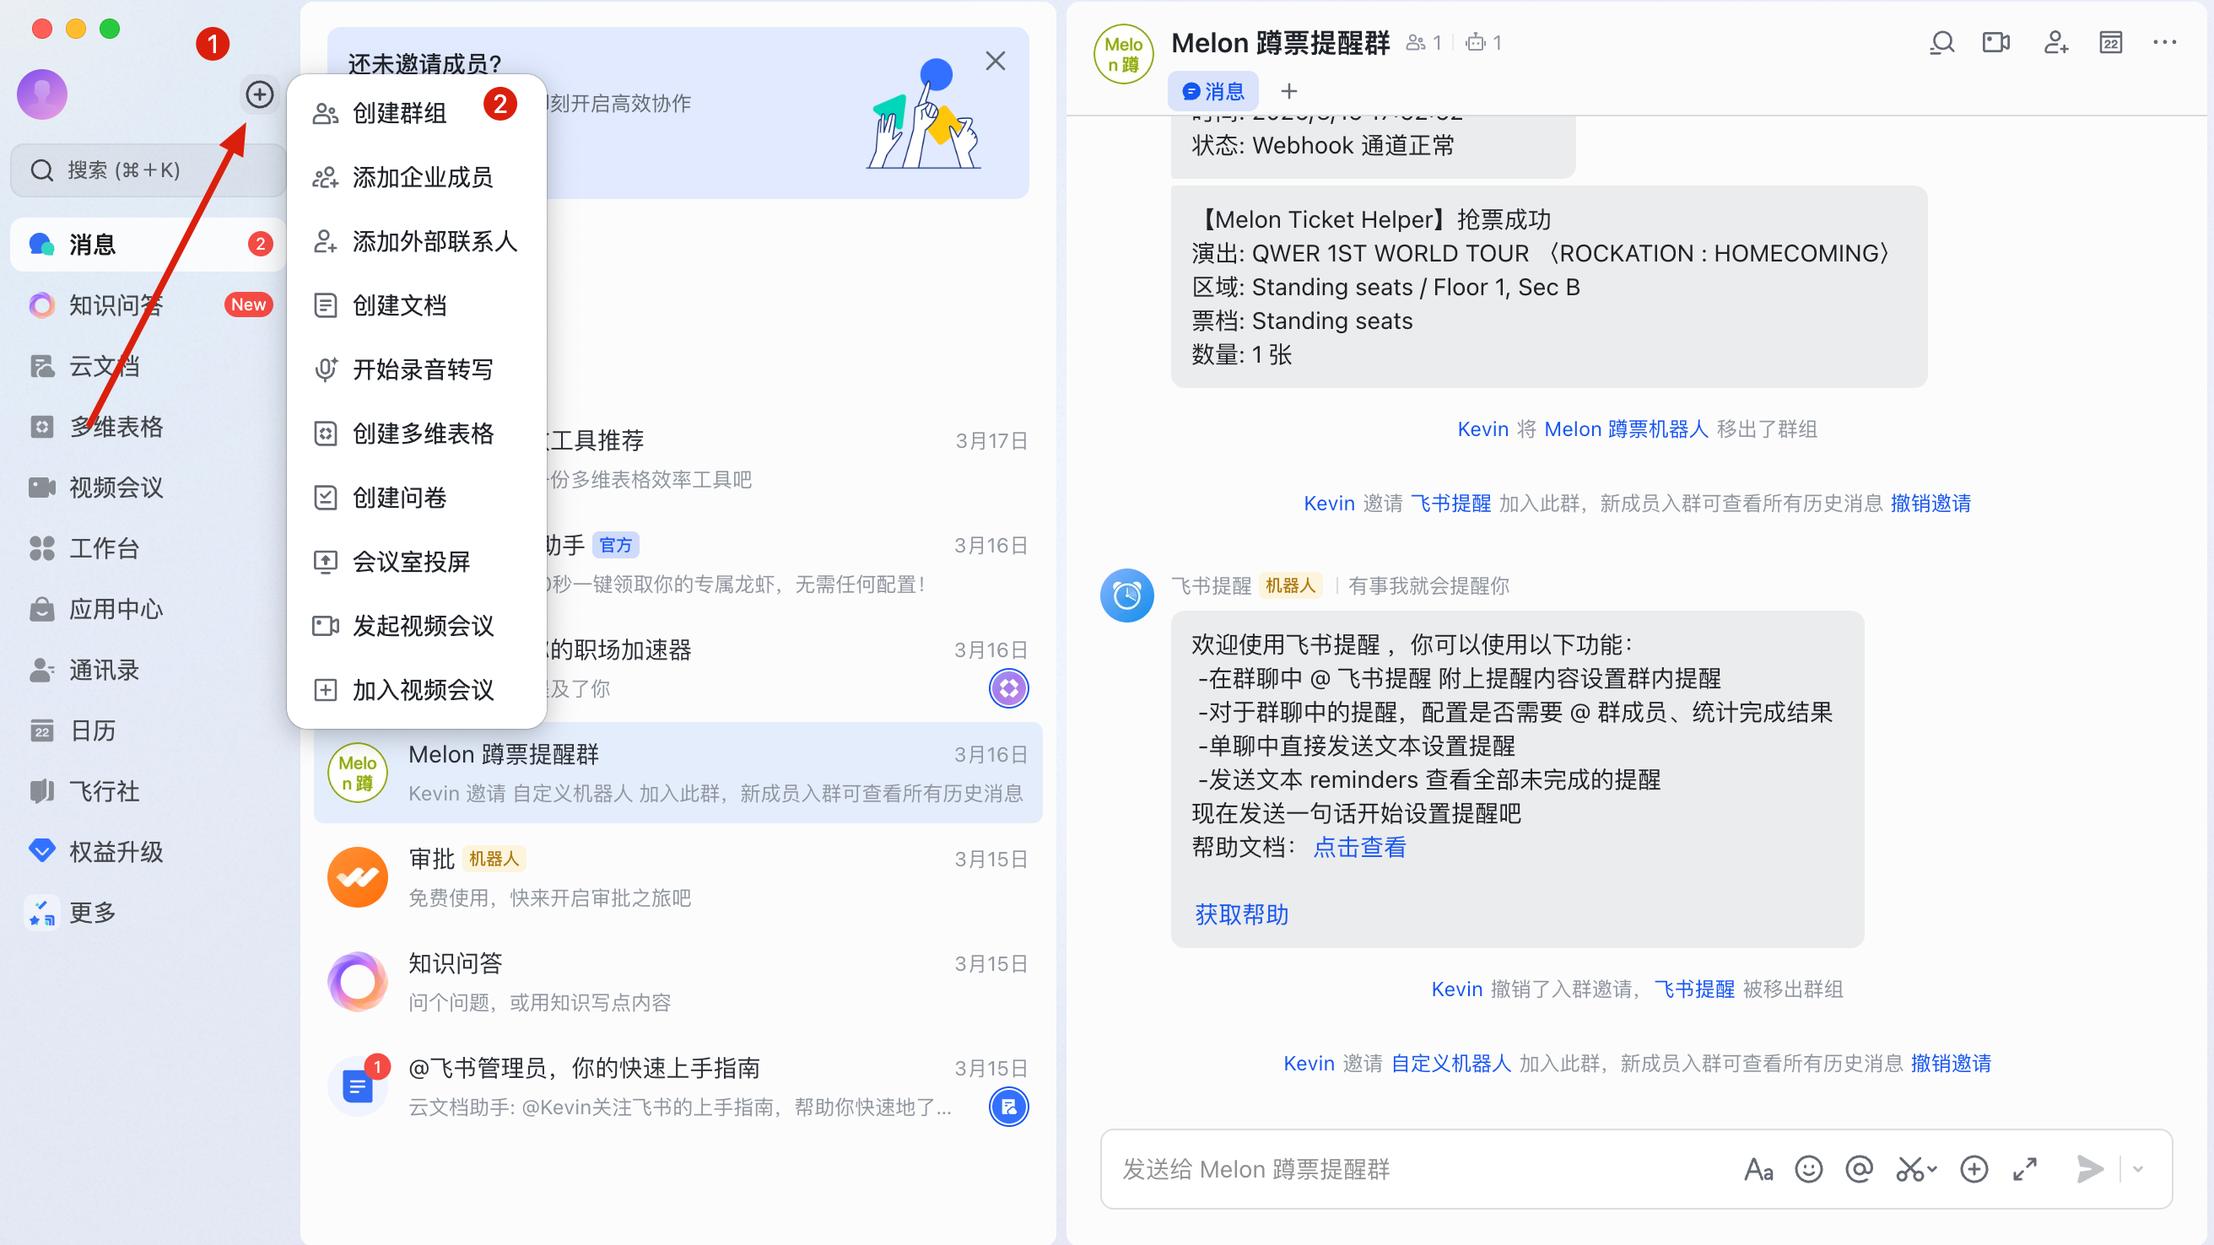Close the 还未邀请成员 banner
Viewport: 2214px width, 1245px height.
click(996, 61)
